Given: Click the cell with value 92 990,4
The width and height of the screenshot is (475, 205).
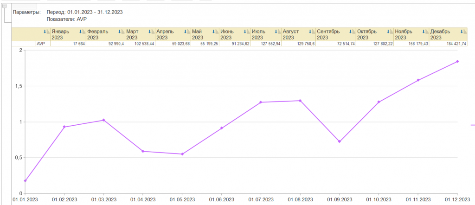Looking at the screenshot, I should tap(106, 44).
